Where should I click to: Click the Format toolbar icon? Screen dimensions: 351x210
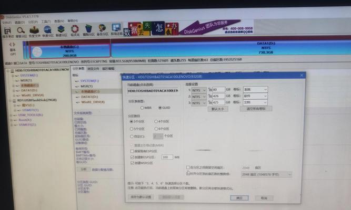(75, 29)
